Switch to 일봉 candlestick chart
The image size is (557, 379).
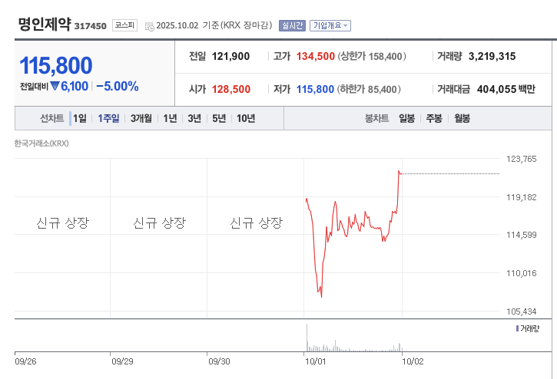pos(406,118)
